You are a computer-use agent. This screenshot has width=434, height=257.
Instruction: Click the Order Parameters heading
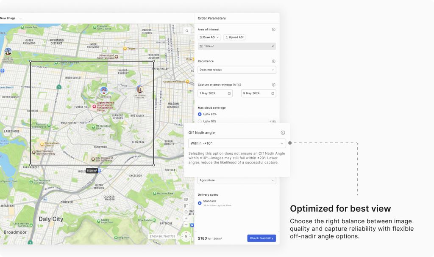[212, 18]
